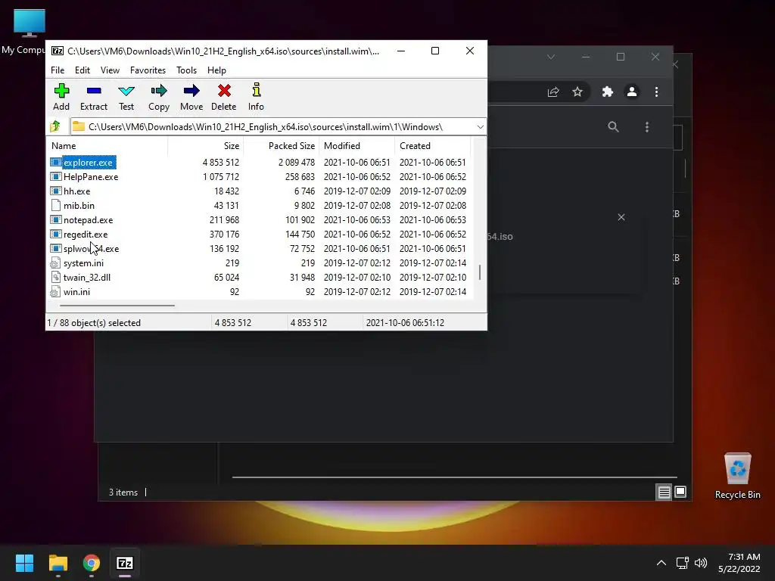Open the File menu
Screen dimensions: 775x581
click(58, 70)
